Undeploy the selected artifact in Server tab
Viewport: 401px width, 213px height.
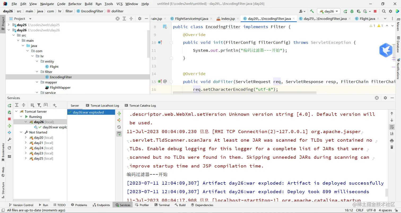pyautogui.click(x=119, y=120)
